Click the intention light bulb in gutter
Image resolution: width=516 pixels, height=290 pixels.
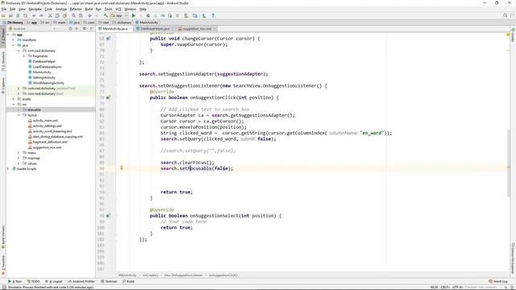click(x=121, y=168)
